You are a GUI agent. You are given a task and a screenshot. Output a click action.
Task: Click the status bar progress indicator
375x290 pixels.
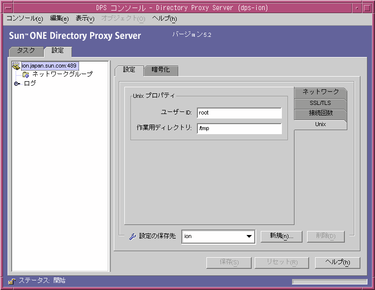(x=330, y=282)
